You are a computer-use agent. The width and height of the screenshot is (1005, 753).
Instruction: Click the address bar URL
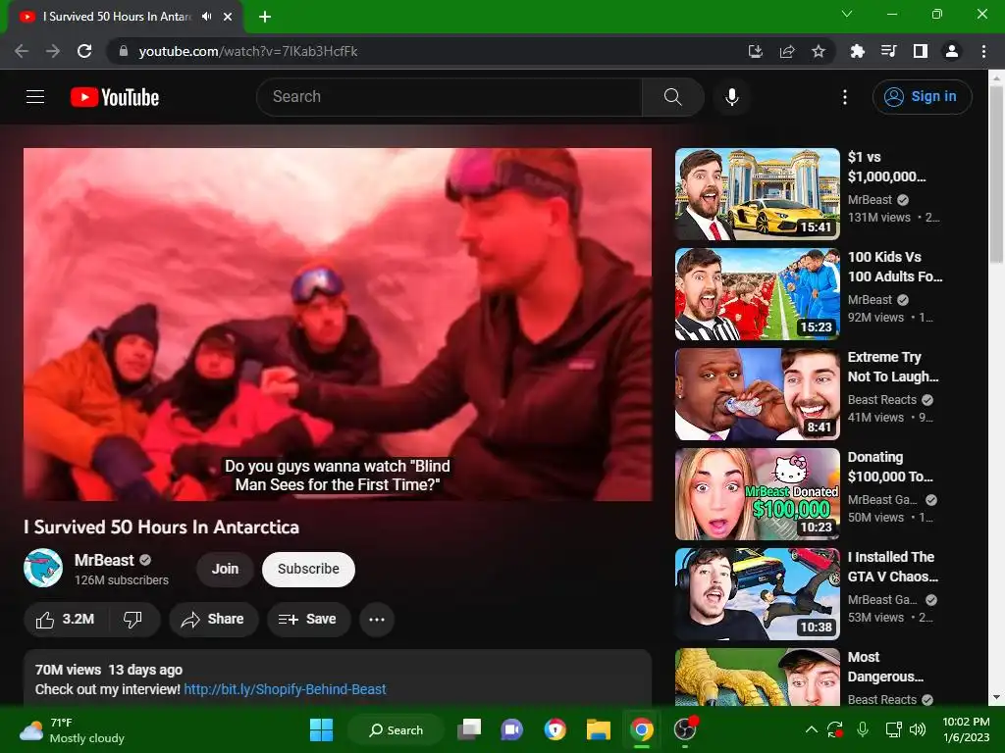tap(248, 51)
